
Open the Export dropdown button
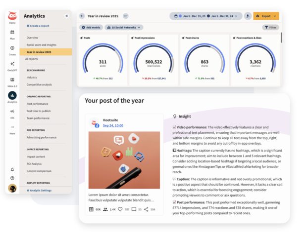(266, 16)
